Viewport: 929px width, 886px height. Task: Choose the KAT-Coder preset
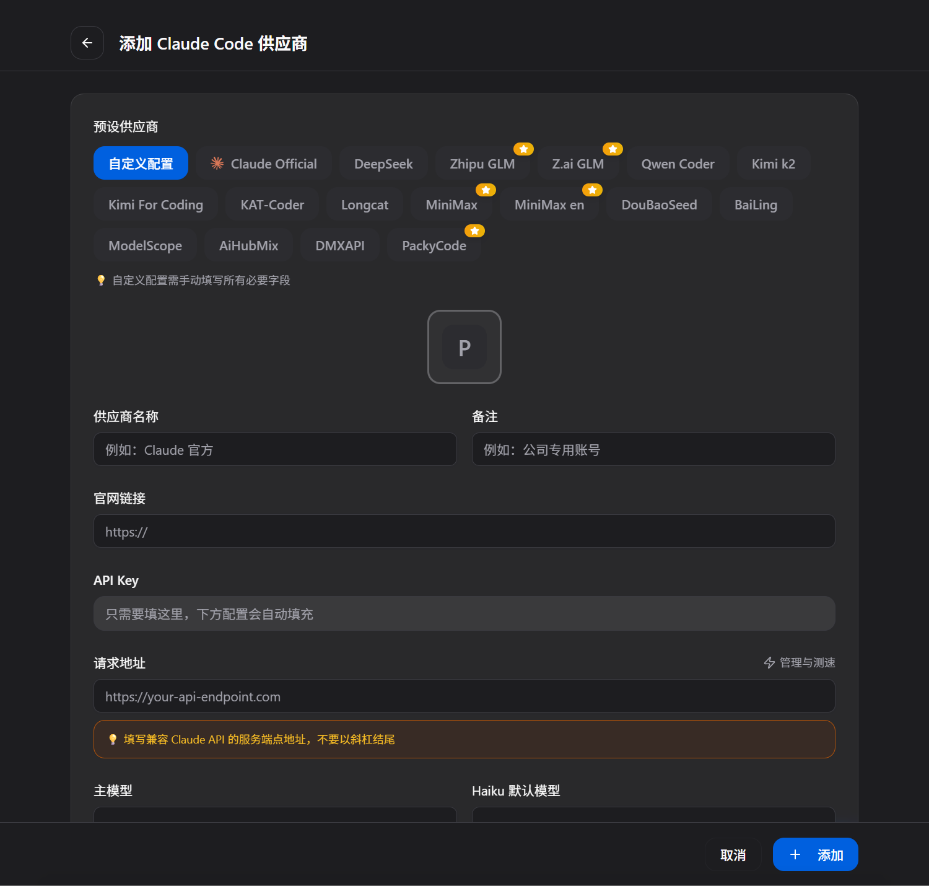point(272,204)
